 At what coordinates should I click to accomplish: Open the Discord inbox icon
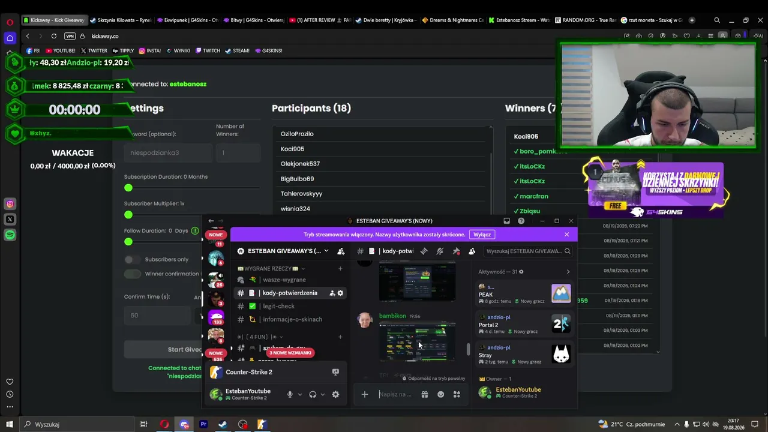(506, 221)
